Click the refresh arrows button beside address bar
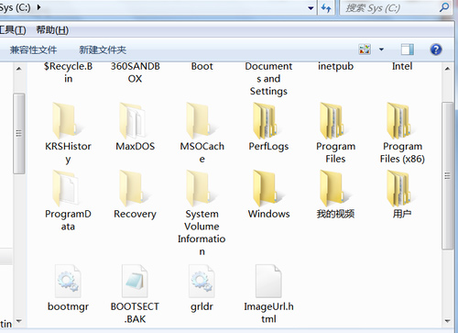458x333 pixels. (x=326, y=7)
